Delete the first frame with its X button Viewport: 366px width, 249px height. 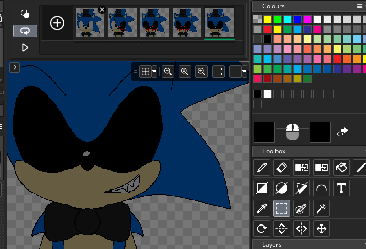pyautogui.click(x=102, y=10)
